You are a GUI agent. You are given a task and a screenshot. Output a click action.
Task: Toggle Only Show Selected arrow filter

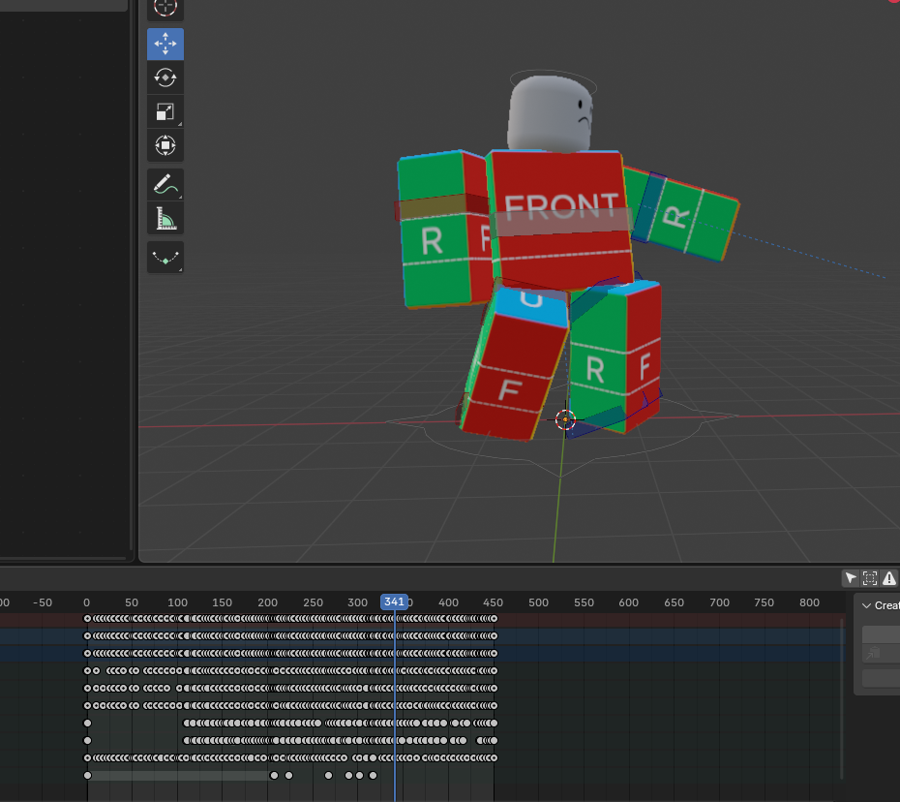pos(851,578)
